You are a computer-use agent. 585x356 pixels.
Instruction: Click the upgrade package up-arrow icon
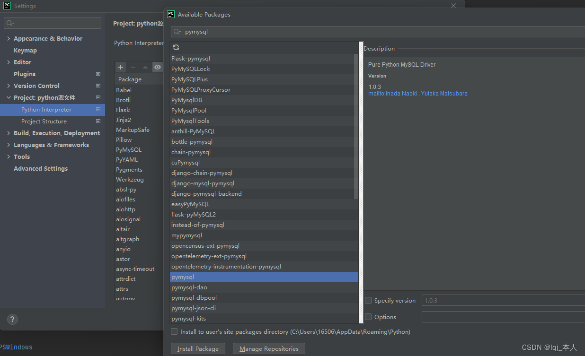point(145,67)
